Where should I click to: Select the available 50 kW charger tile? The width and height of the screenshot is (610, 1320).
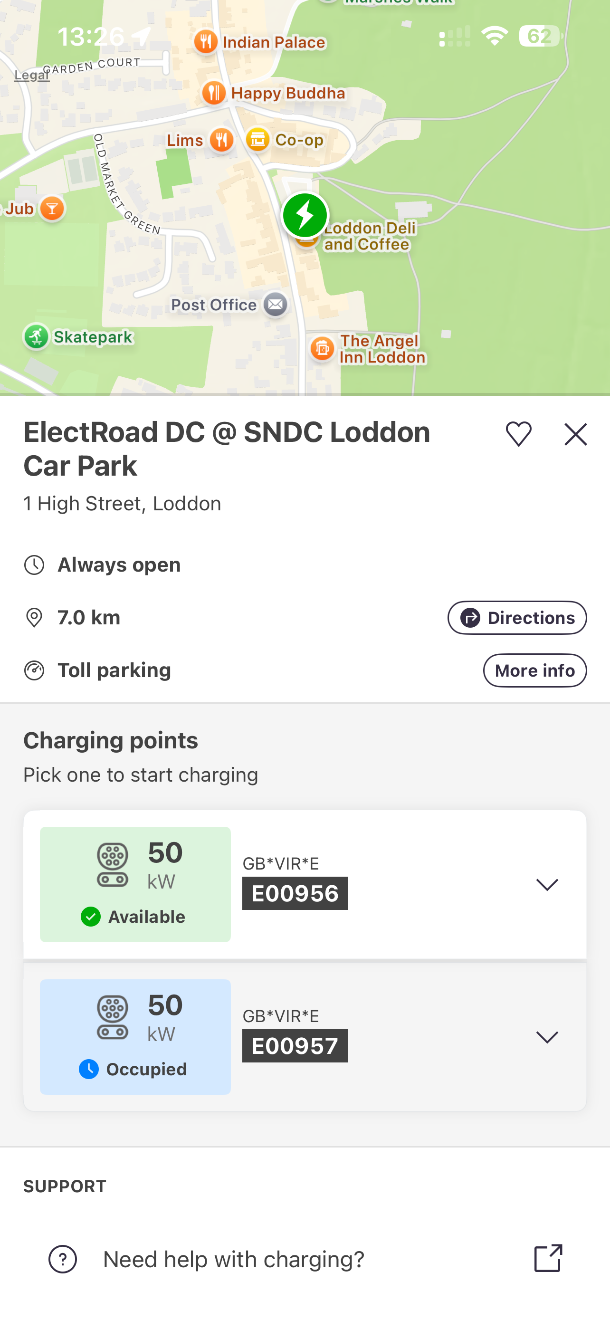(x=135, y=884)
